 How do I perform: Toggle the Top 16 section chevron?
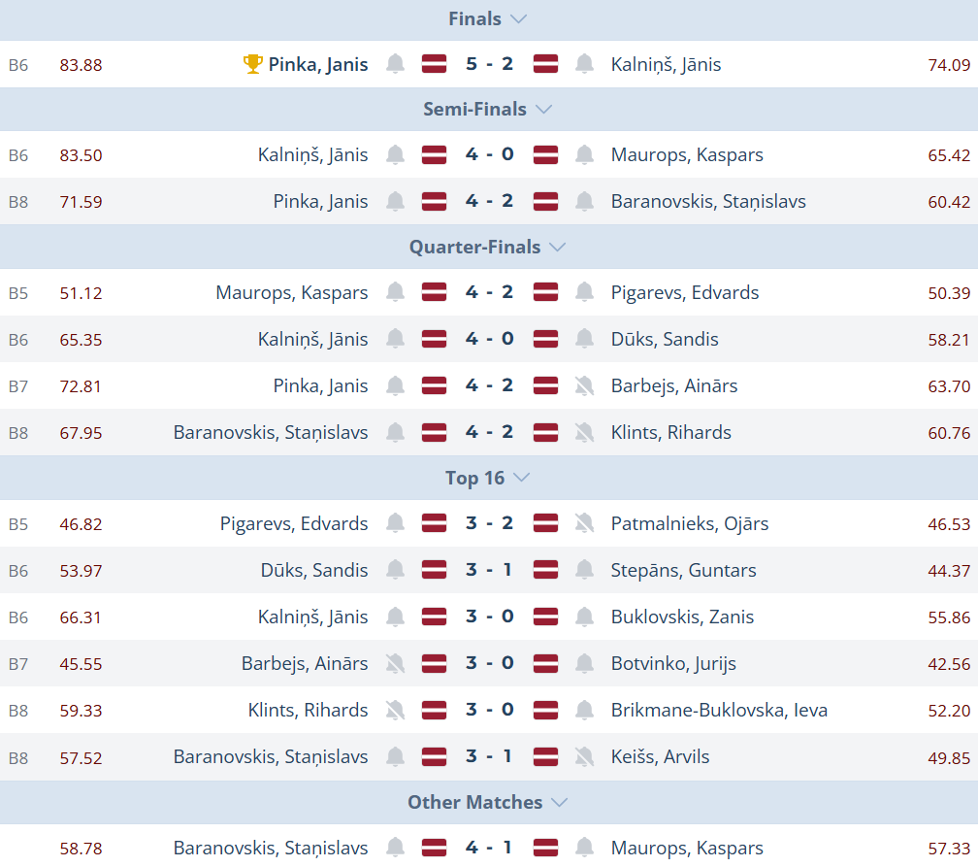coord(521,478)
